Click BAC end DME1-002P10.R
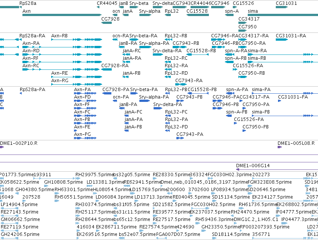318x240 pixels. pyautogui.click(x=2, y=147)
